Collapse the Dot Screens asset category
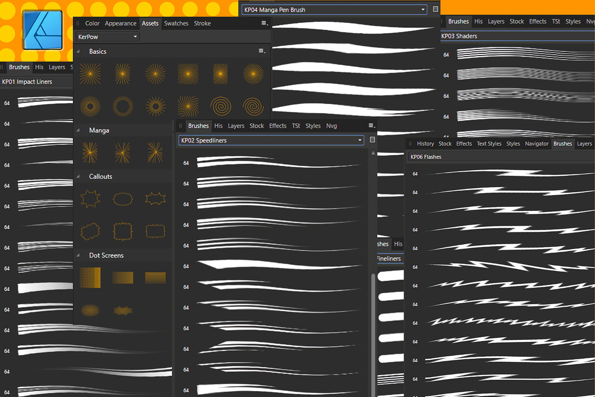Screen dimensions: 595x397 (x=78, y=255)
